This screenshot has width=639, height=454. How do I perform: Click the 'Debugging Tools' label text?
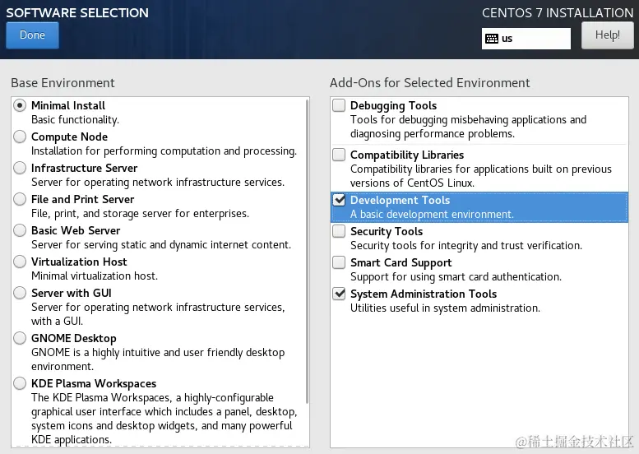click(x=393, y=105)
